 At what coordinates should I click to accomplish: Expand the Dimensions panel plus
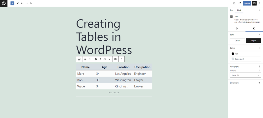click(259, 83)
